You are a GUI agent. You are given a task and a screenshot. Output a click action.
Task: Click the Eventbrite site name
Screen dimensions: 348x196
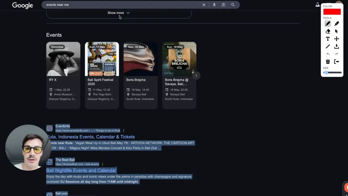(63, 126)
